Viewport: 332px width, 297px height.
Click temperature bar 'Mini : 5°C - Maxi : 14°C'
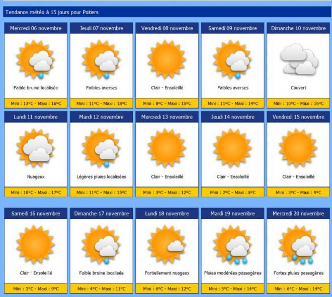click(x=233, y=289)
